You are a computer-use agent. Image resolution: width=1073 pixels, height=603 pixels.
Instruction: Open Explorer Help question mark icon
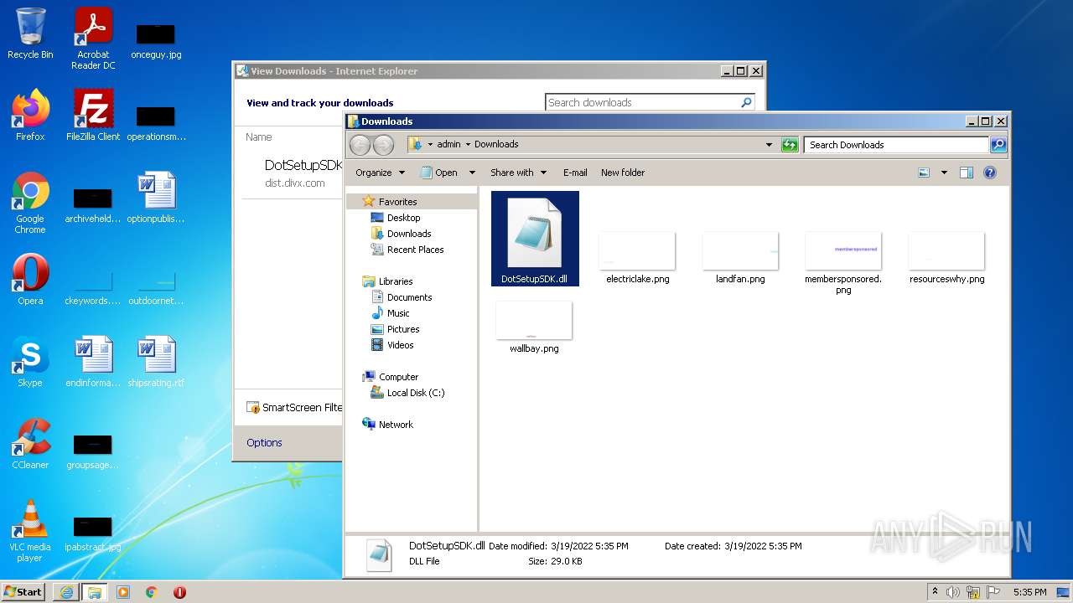point(989,173)
